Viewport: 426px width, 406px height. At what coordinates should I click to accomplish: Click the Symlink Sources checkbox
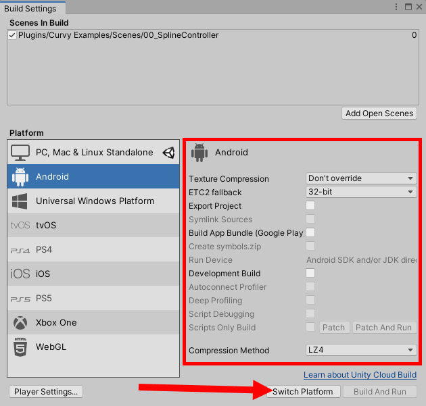tap(310, 219)
